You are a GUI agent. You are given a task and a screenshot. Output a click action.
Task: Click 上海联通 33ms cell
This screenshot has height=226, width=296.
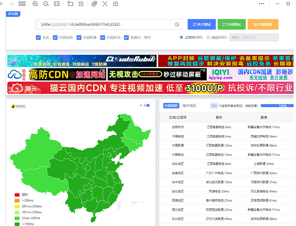[x=264, y=164]
